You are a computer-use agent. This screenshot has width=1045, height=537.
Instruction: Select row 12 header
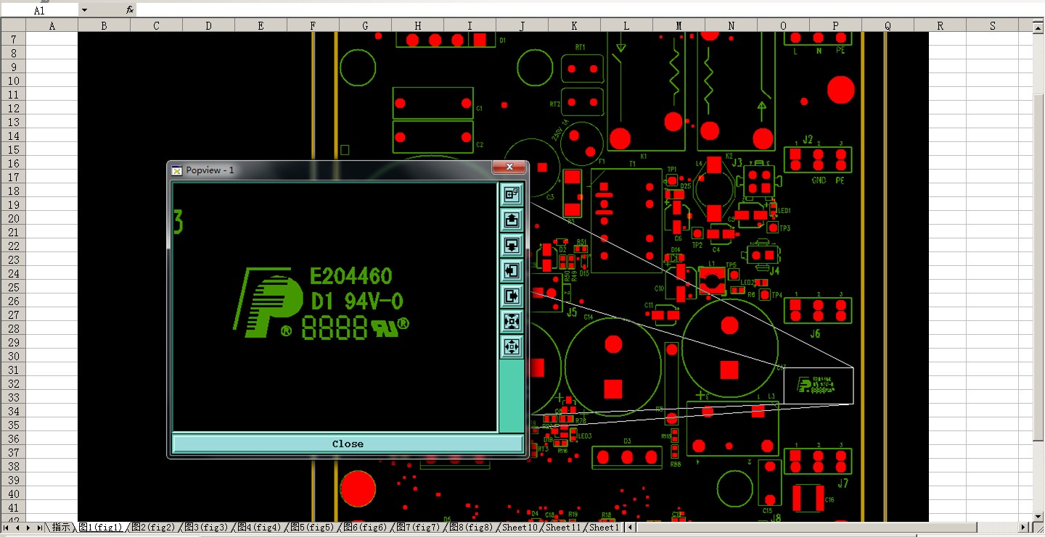pos(13,108)
